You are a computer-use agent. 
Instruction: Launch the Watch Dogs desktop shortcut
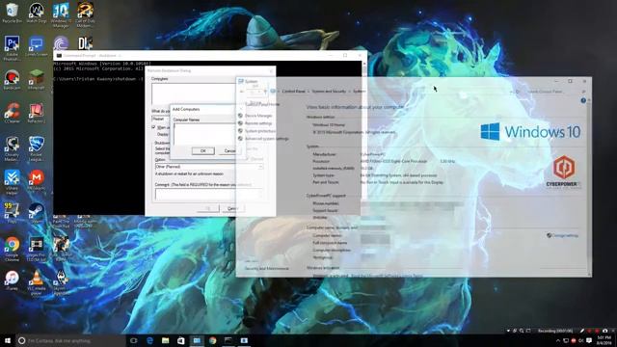coord(37,13)
